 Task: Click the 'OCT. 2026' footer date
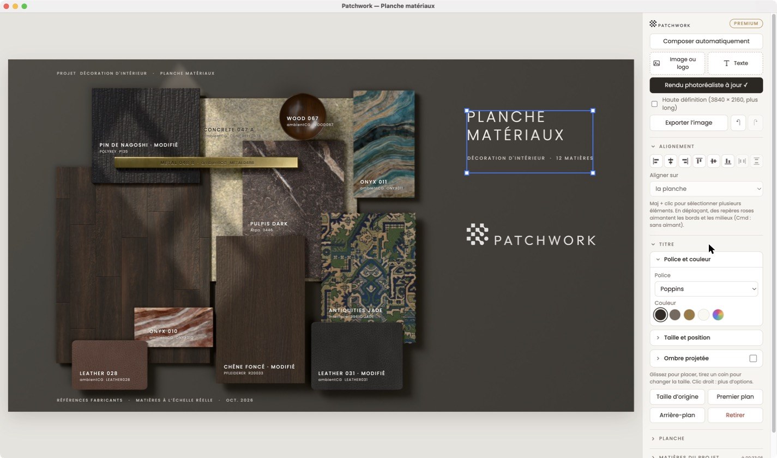239,400
